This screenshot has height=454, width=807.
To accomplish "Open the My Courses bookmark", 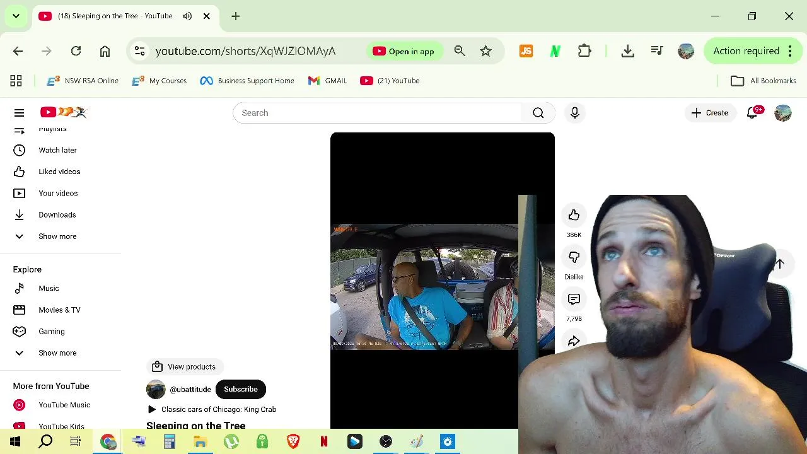I will tap(160, 81).
